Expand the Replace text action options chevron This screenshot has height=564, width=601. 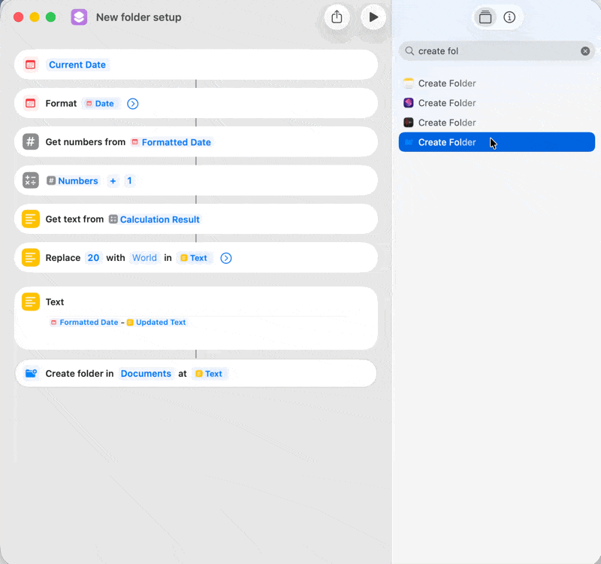pos(225,257)
